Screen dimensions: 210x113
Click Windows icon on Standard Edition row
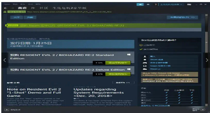coord(129,55)
